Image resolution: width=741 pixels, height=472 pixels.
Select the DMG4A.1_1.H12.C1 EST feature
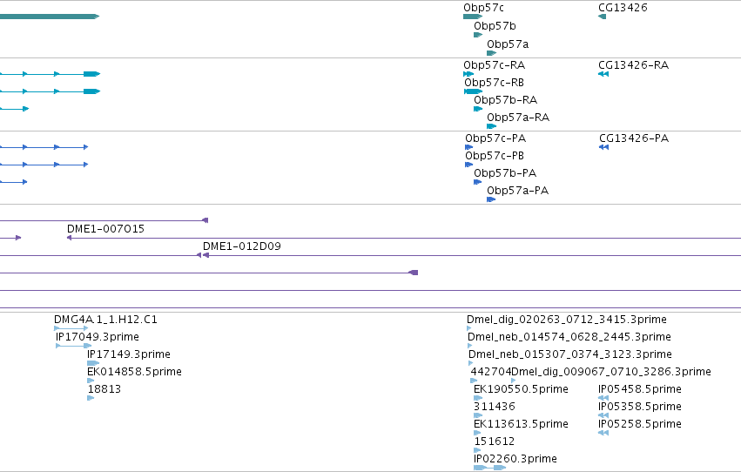[x=71, y=328]
